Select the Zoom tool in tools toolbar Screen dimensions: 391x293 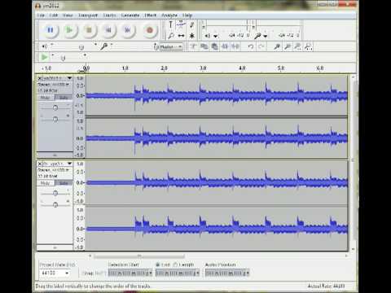click(x=171, y=36)
